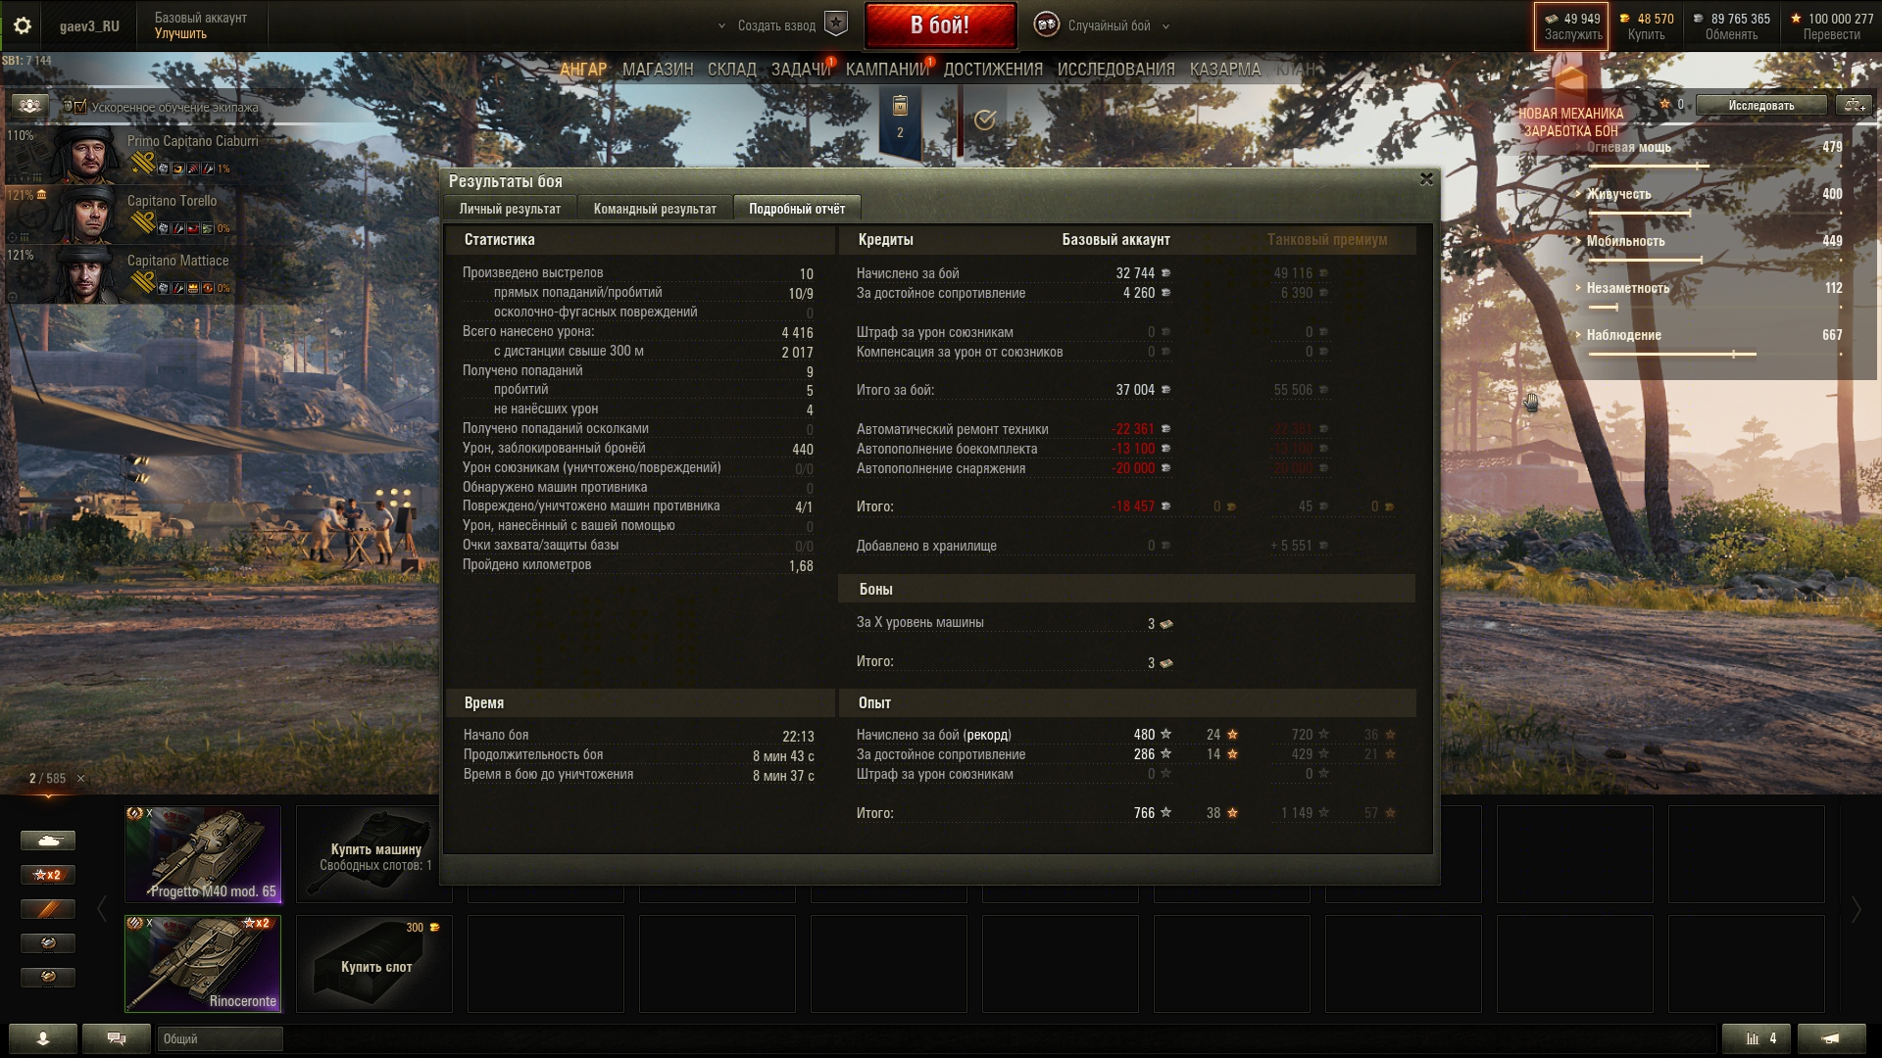Open the Командный результат tab
1882x1058 pixels.
point(655,209)
